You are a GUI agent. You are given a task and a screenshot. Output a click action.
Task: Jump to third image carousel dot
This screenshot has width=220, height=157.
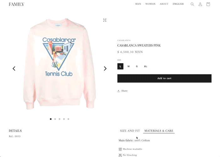[59, 119]
